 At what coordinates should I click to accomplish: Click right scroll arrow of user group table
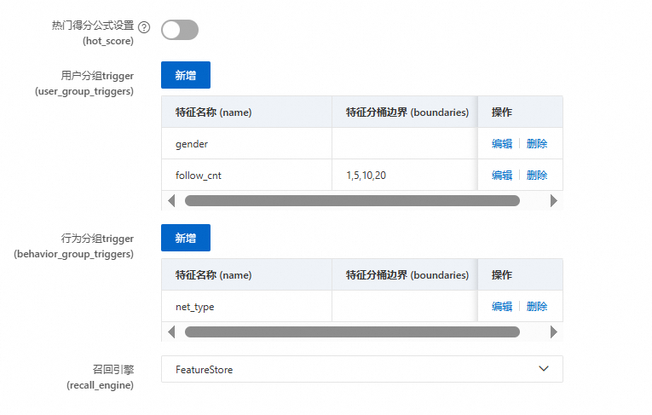point(553,201)
